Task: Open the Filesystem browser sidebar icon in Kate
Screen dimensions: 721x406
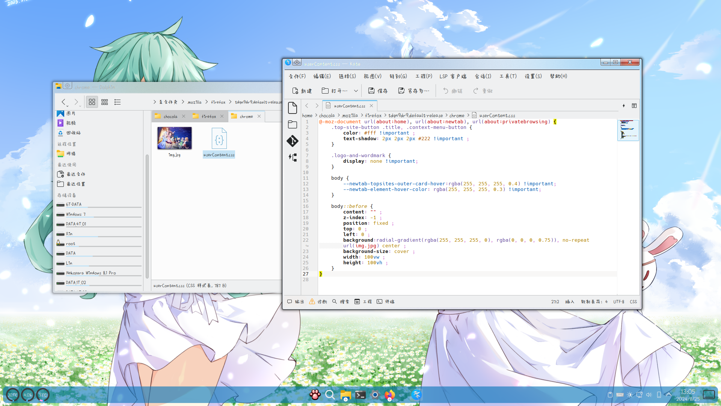Action: 293,124
